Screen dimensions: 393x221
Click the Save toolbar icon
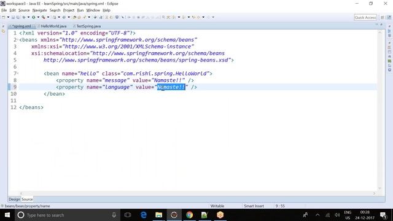pos(13,17)
